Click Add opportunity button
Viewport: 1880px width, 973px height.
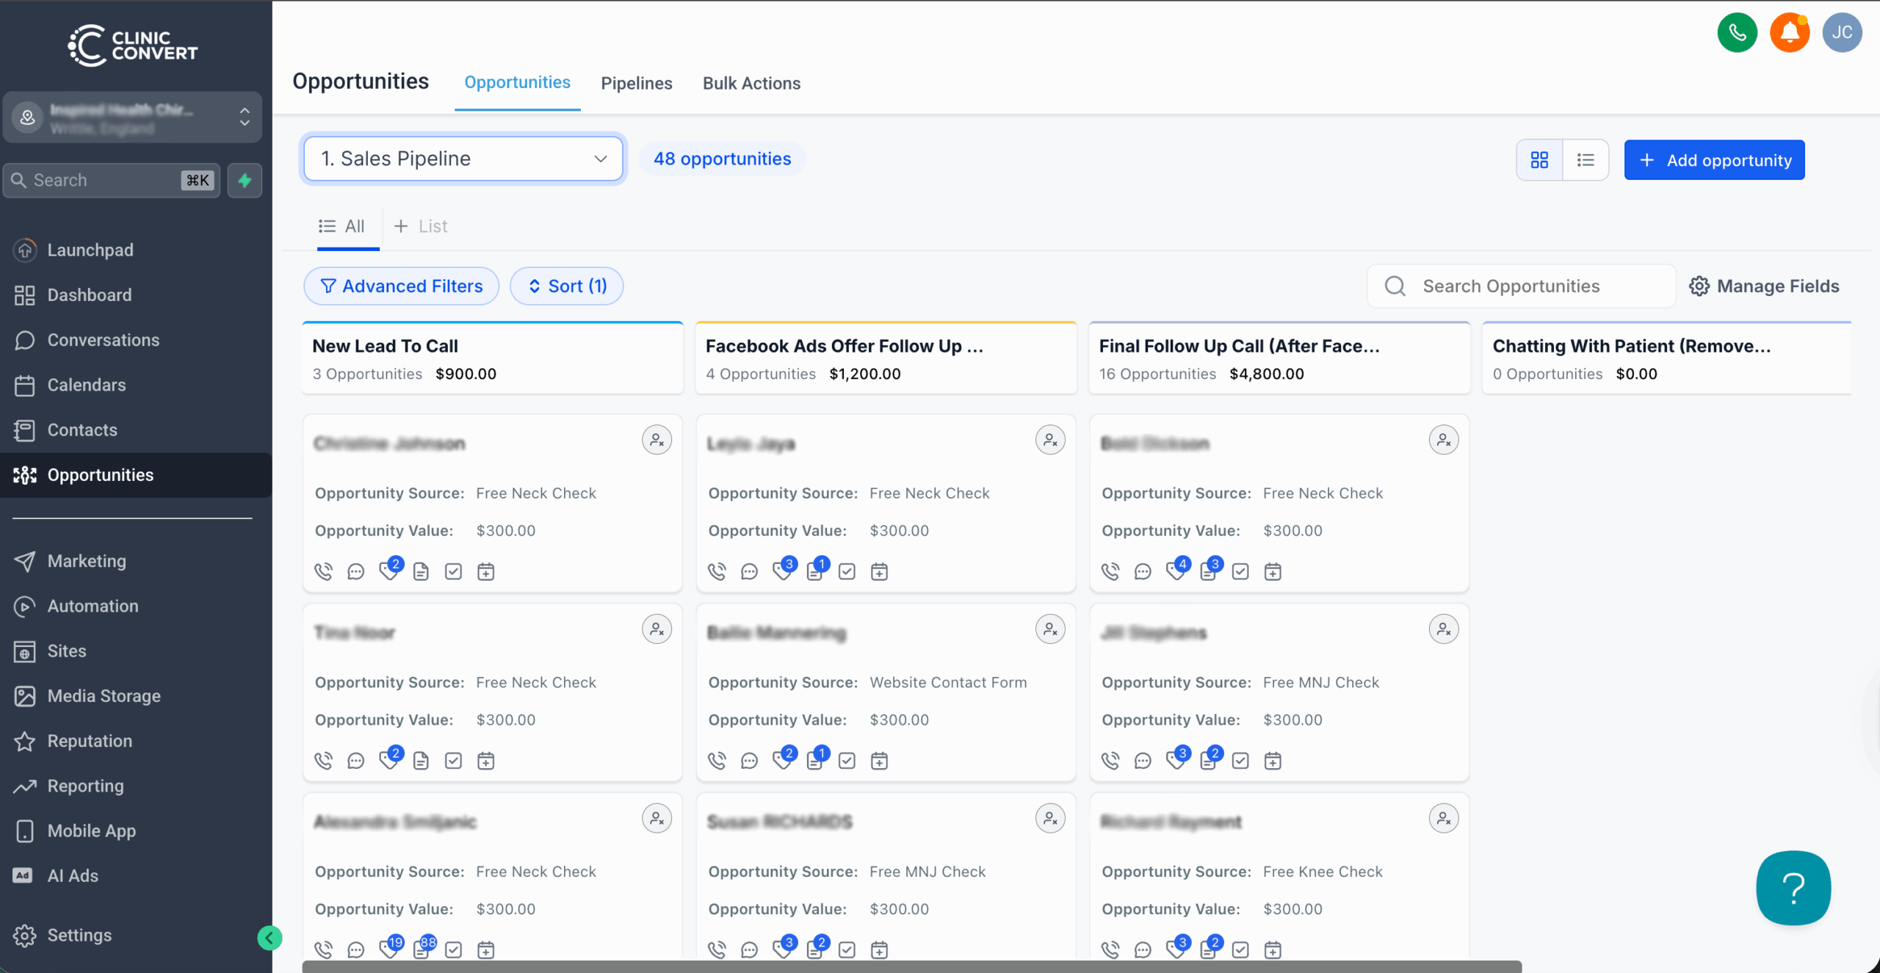click(1714, 160)
